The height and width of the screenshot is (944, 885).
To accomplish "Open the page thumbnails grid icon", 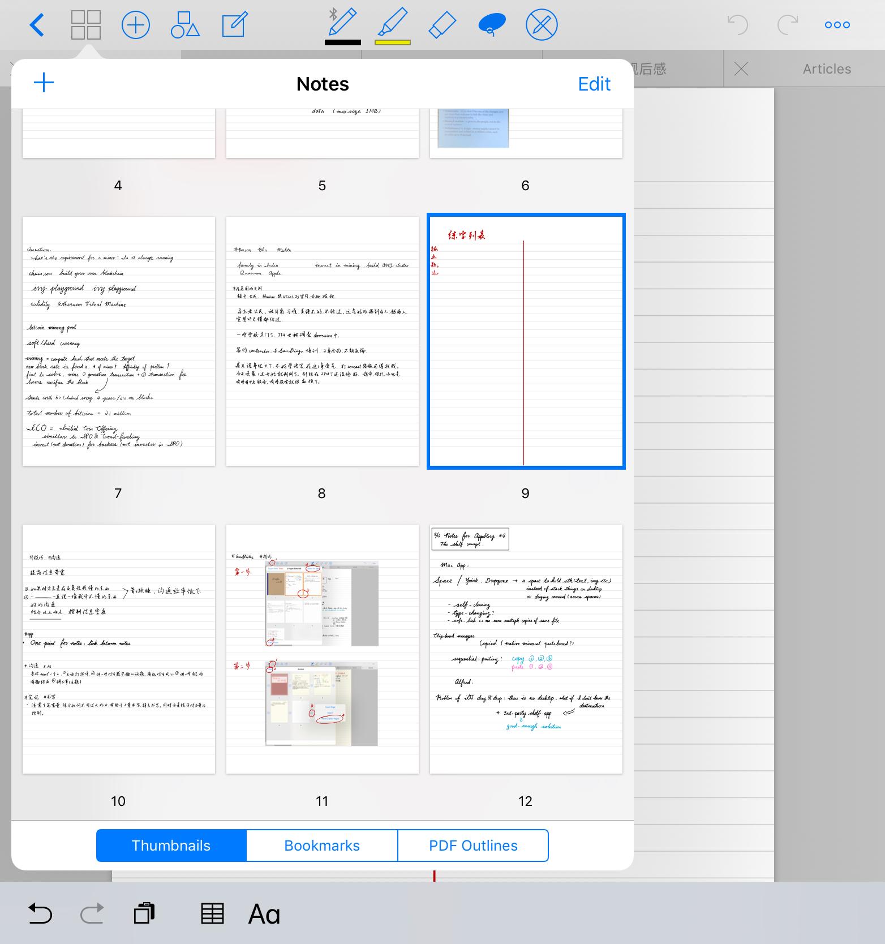I will coord(86,25).
